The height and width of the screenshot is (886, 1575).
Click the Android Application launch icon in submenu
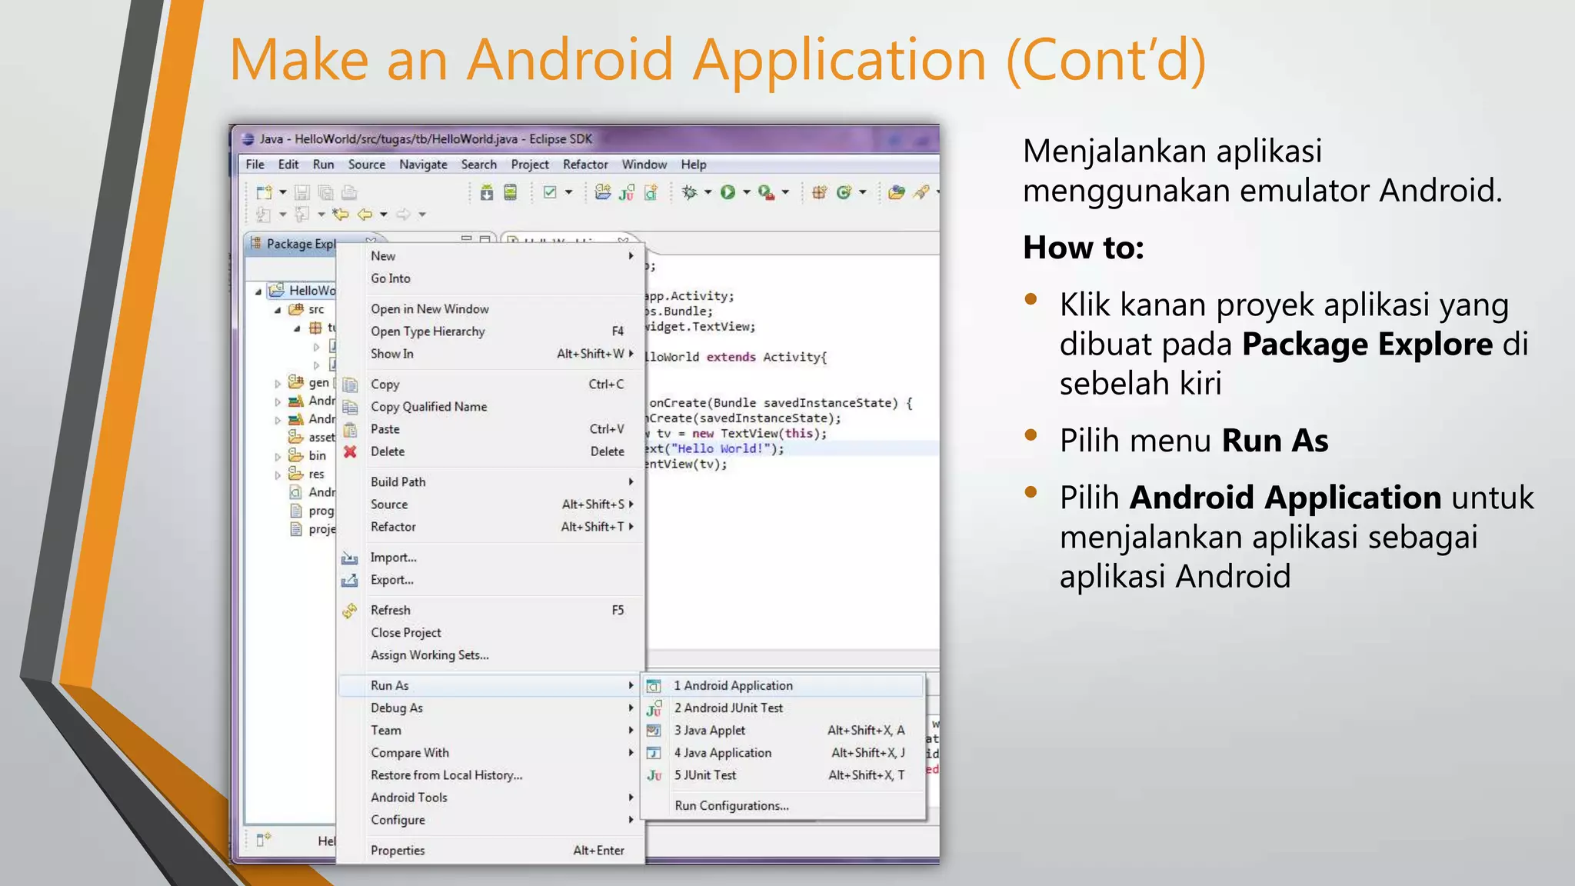click(x=654, y=686)
